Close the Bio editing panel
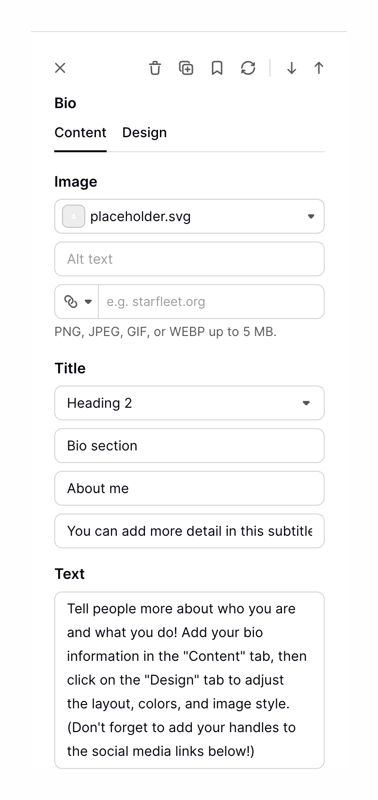This screenshot has width=378, height=800. click(60, 68)
